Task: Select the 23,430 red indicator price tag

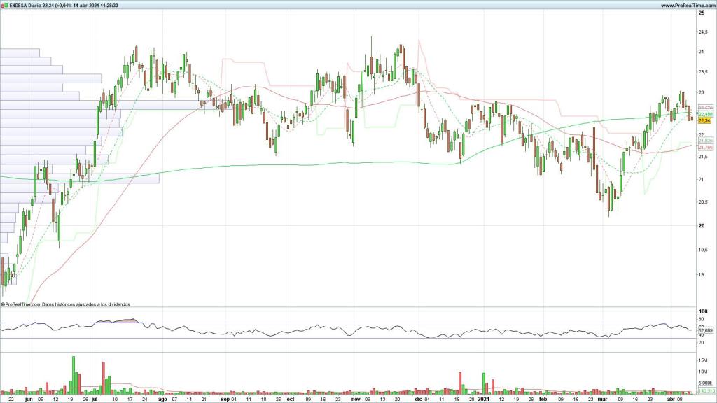Action: 705,107
